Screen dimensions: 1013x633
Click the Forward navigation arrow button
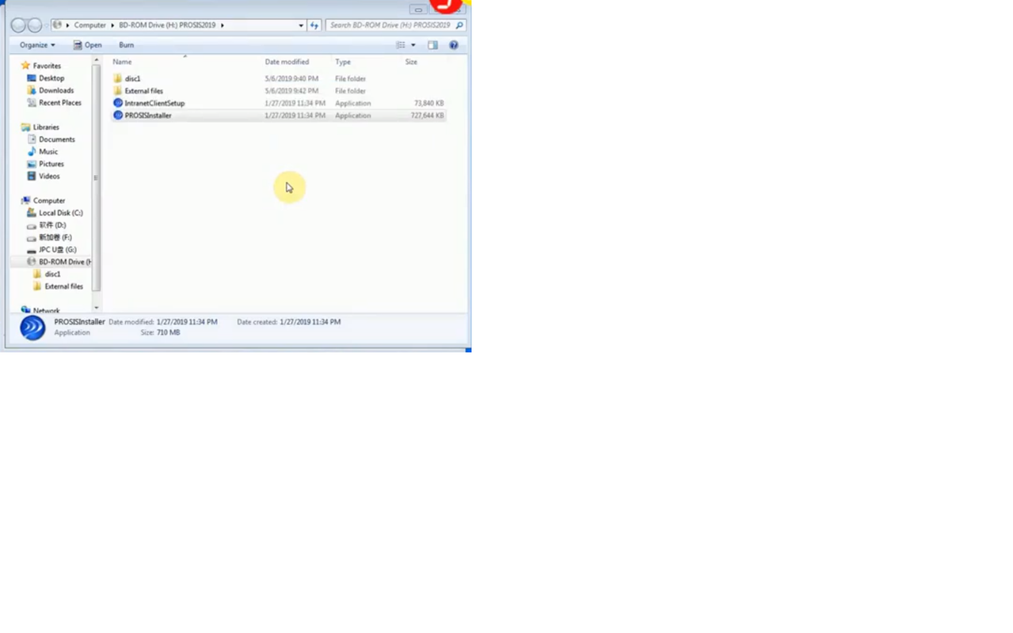pos(35,25)
